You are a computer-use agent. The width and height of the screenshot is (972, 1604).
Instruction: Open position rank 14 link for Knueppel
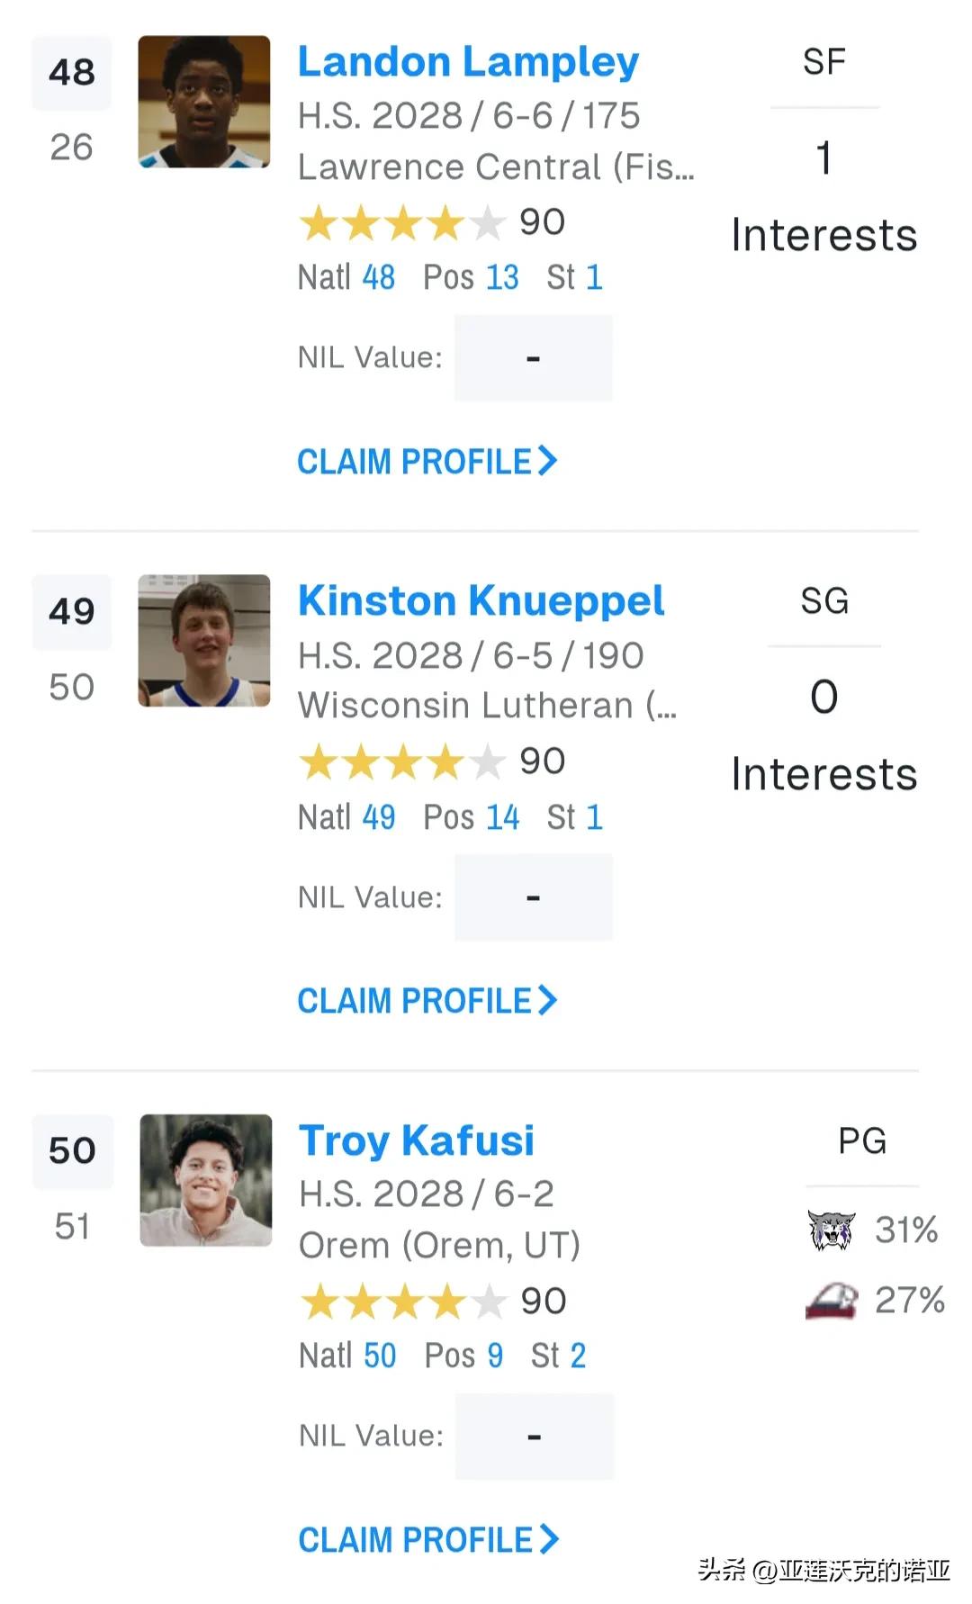[x=502, y=817]
